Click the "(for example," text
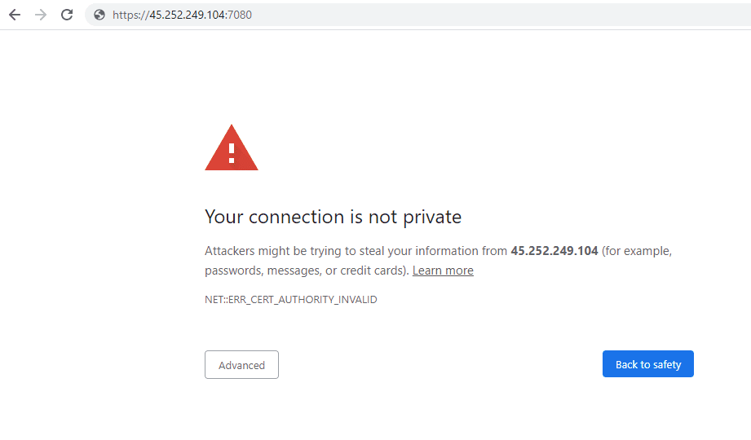This screenshot has height=440, width=751. point(637,251)
